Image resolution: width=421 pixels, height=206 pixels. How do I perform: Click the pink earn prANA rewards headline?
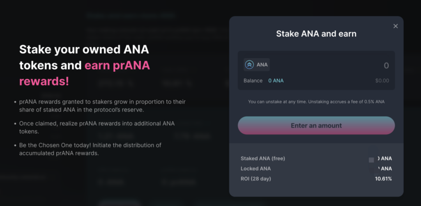117,66
